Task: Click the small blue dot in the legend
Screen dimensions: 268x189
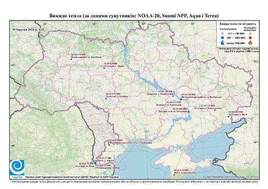Action: coord(222,33)
